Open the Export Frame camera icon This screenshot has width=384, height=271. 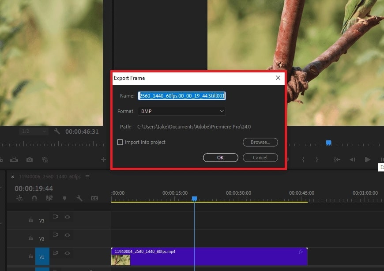click(x=29, y=159)
